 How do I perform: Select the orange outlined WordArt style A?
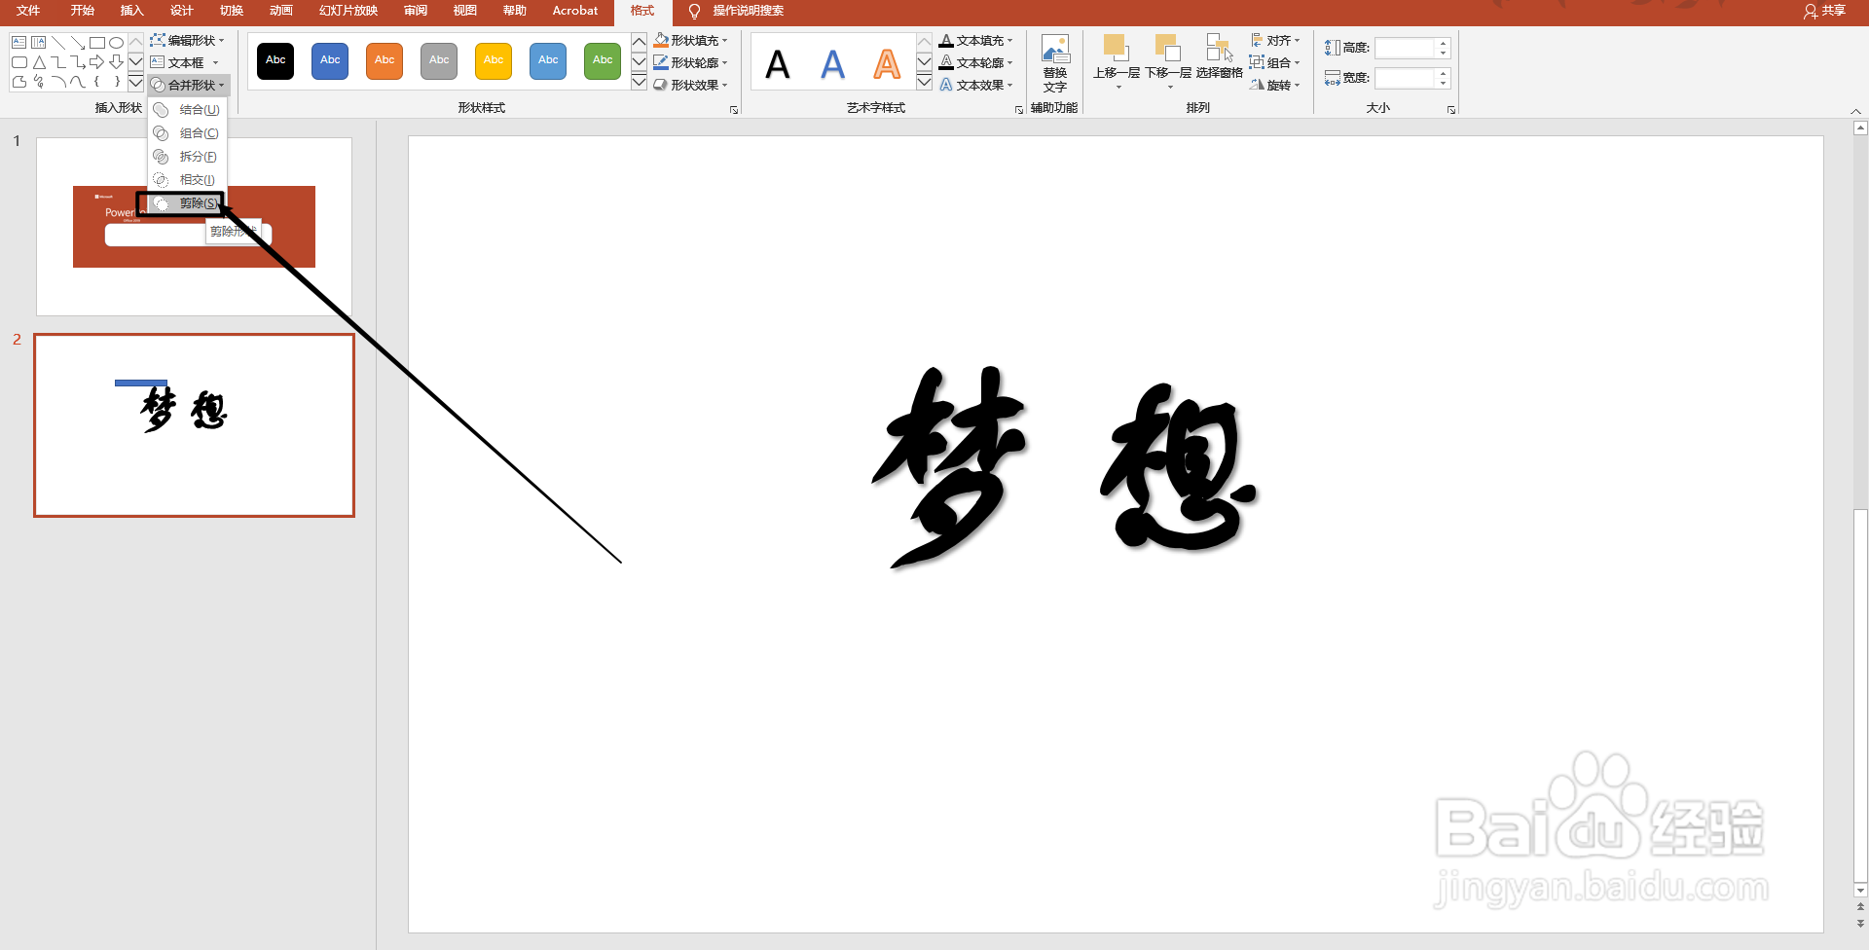click(886, 62)
